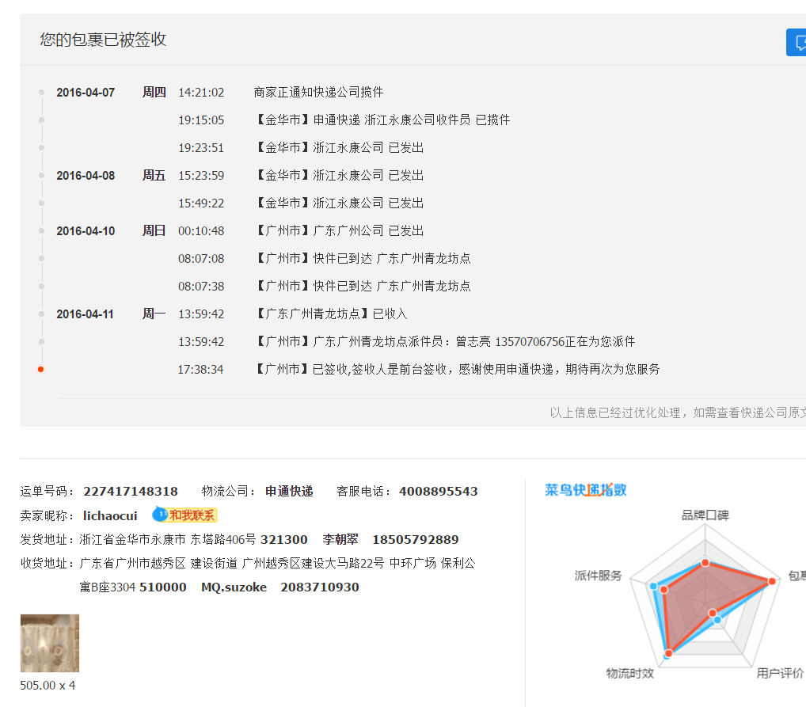The image size is (806, 707).
Task: Click date 2016-04-11
Action: click(x=86, y=314)
